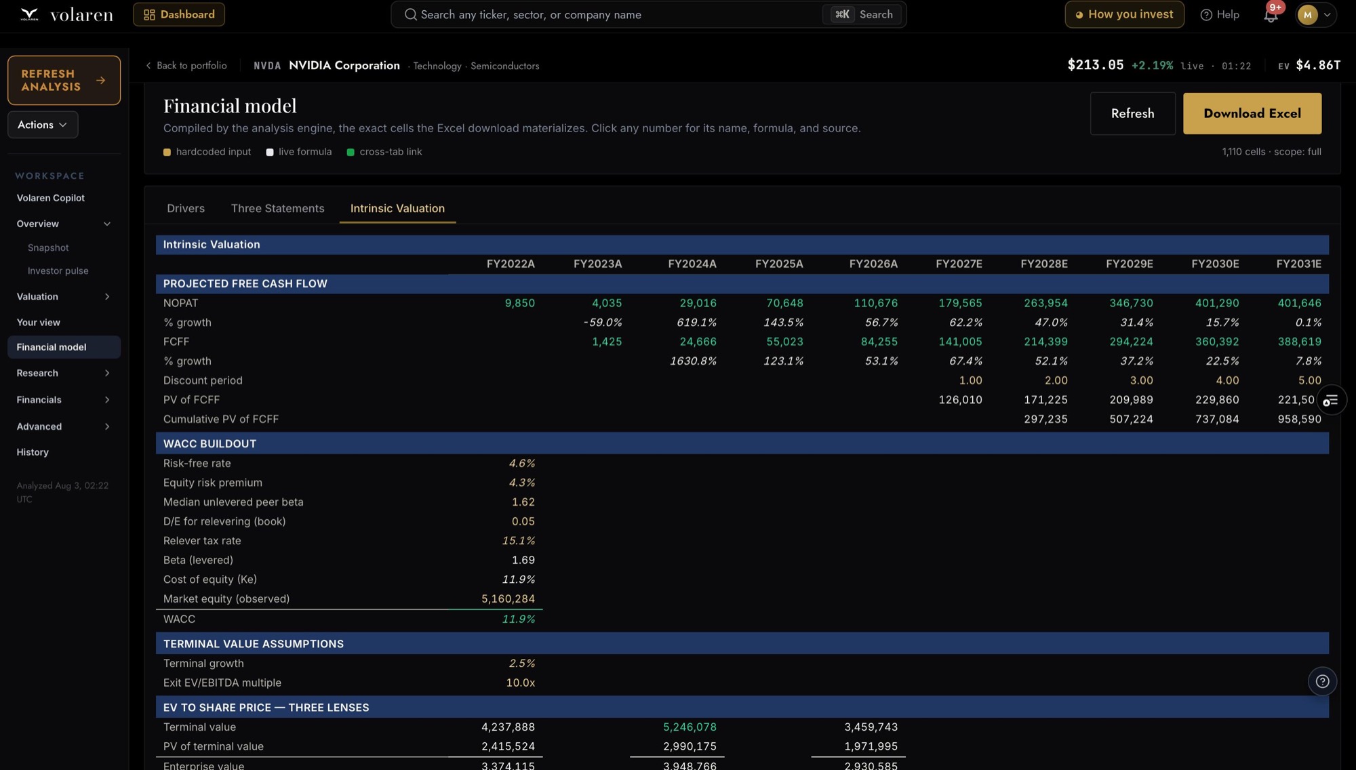Click the WACC 11.9% cell

coord(518,620)
